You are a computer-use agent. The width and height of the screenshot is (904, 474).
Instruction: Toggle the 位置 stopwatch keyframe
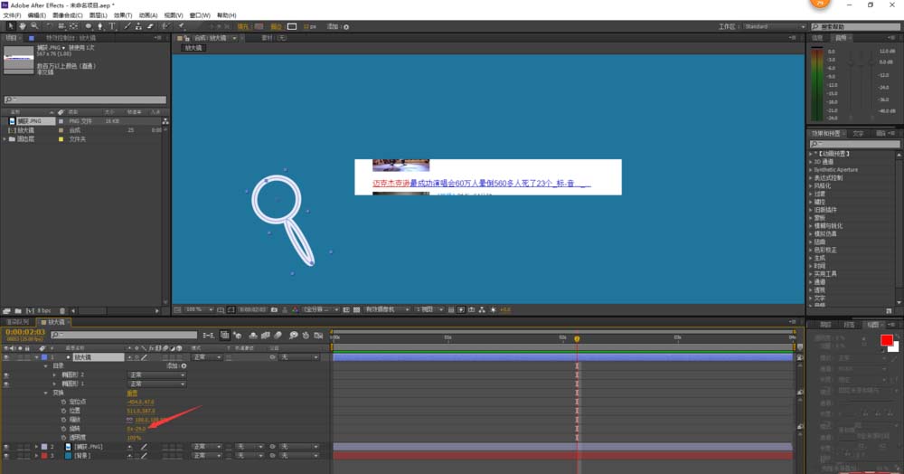(63, 411)
